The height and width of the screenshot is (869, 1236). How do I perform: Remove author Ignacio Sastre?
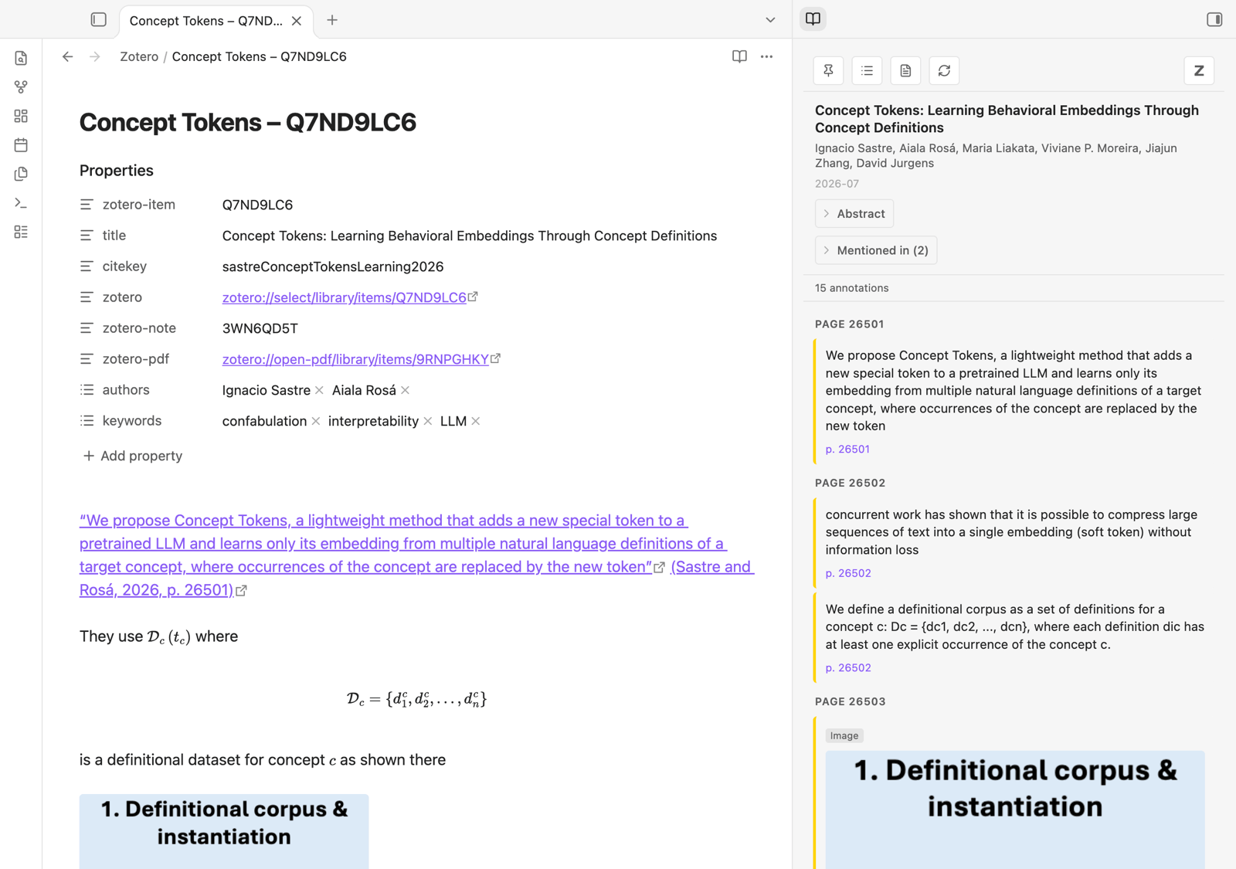pyautogui.click(x=319, y=390)
